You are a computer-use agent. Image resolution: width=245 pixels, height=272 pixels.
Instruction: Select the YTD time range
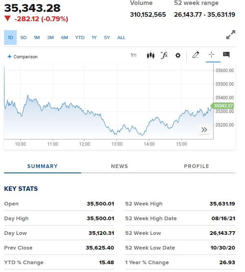tap(80, 38)
